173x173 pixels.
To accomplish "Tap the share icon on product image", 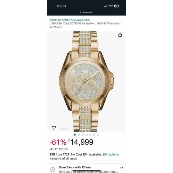I will [120, 35].
